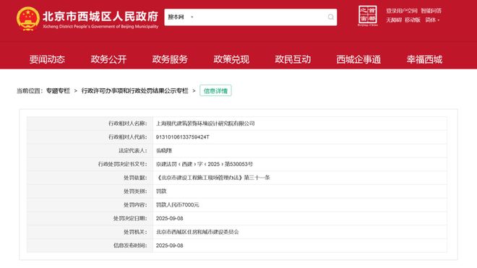Enable 无障碍 accessibility mode
Viewport: 477px width, 268px height.
coord(394,20)
